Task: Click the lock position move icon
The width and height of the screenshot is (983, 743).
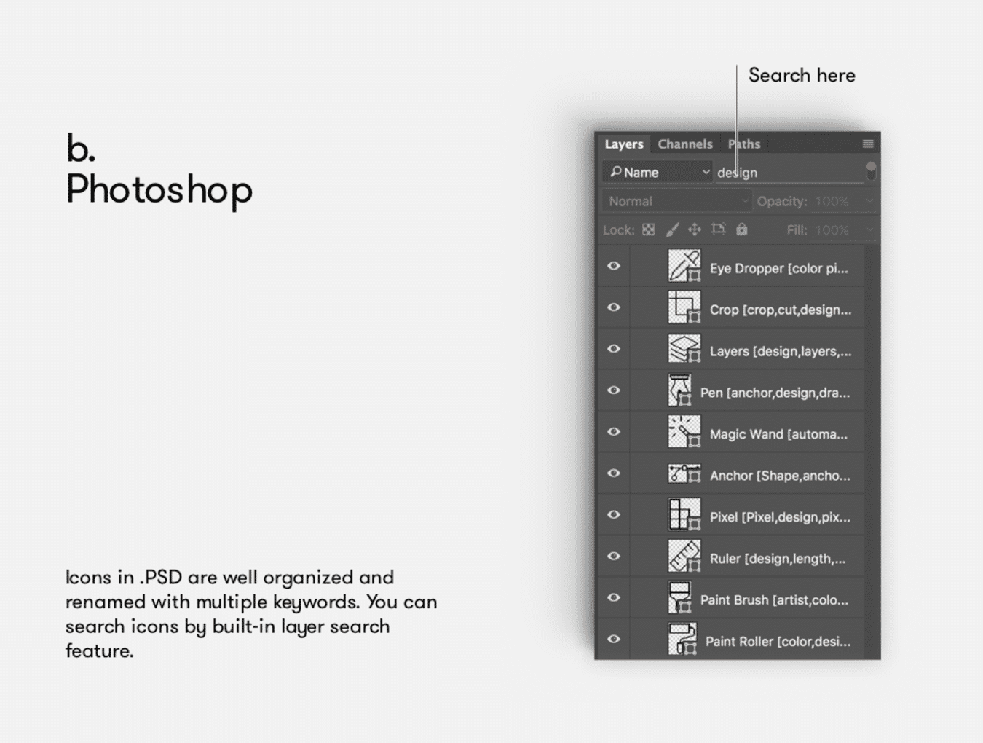Action: pos(695,229)
